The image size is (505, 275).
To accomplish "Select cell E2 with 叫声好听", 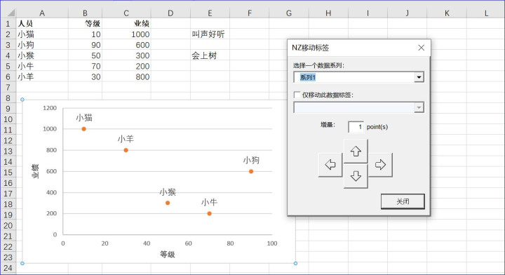I will coord(210,34).
